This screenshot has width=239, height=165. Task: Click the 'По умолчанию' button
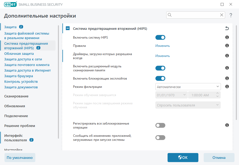pos(20,158)
